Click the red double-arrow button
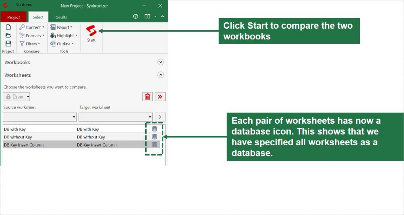This screenshot has height=215, width=404. pyautogui.click(x=160, y=97)
